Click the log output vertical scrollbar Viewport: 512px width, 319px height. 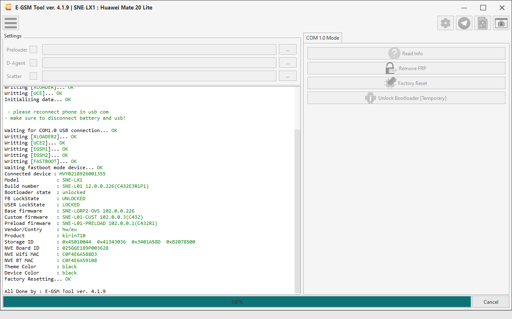pos(297,190)
